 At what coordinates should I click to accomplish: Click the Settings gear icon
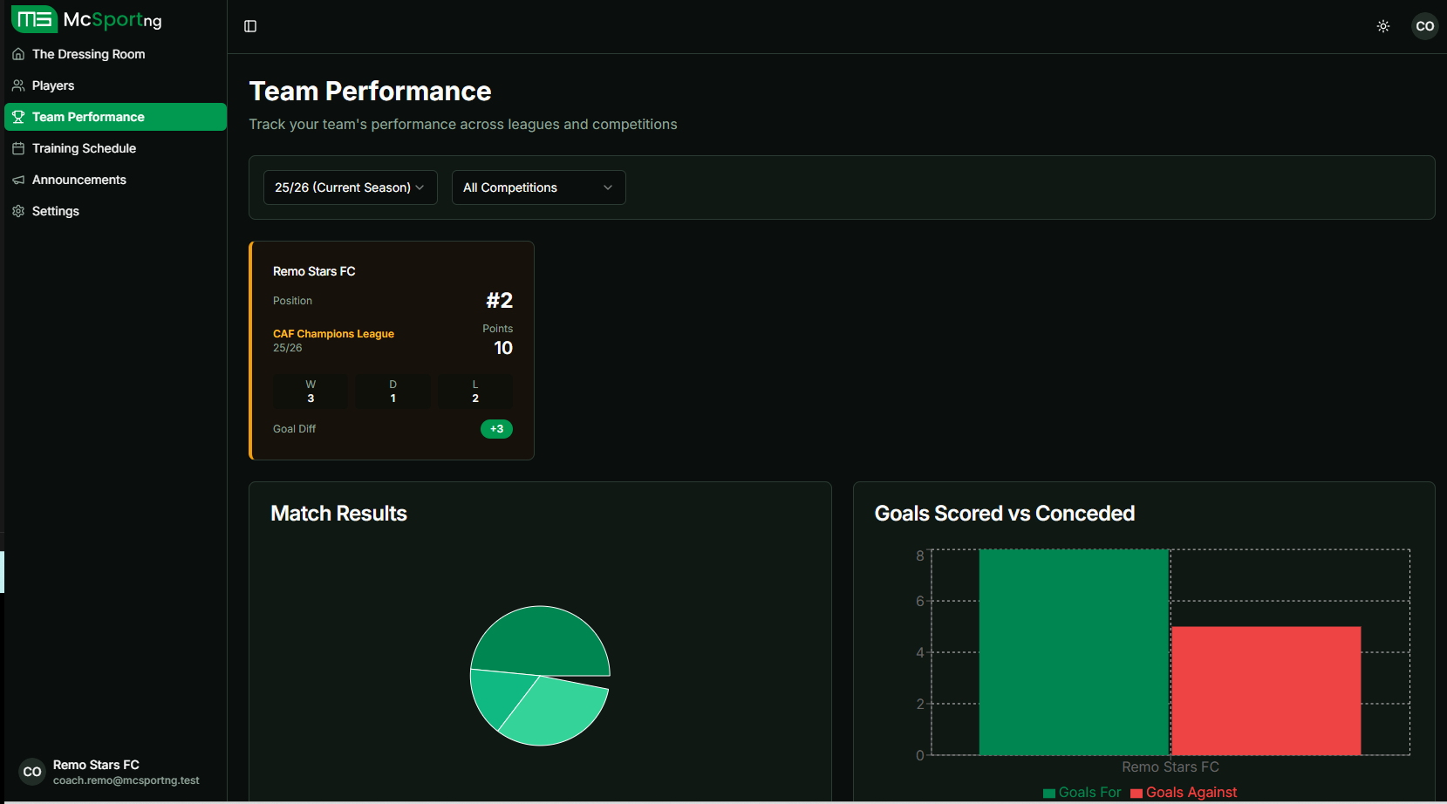click(17, 211)
